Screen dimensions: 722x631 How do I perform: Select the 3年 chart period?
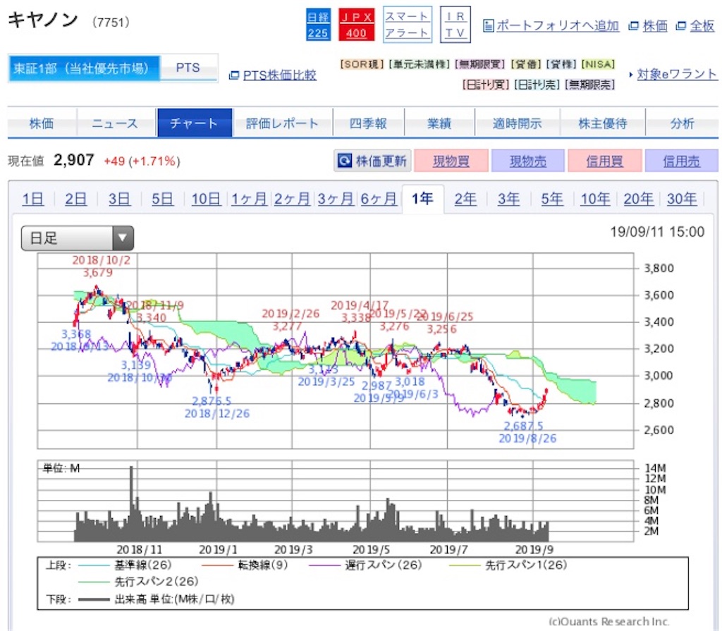pos(509,199)
